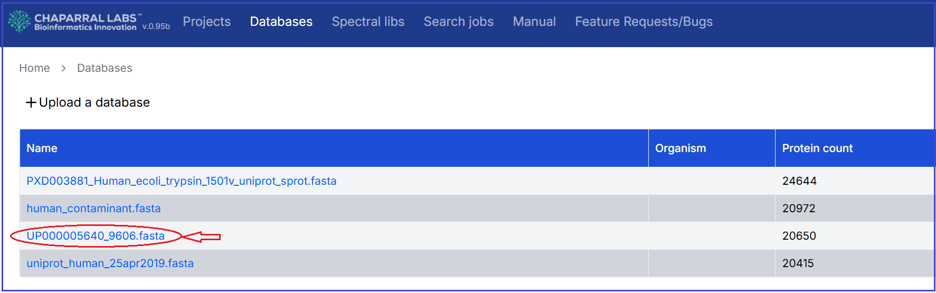This screenshot has width=936, height=293.
Task: Click the Protein count column header
Action: point(817,148)
